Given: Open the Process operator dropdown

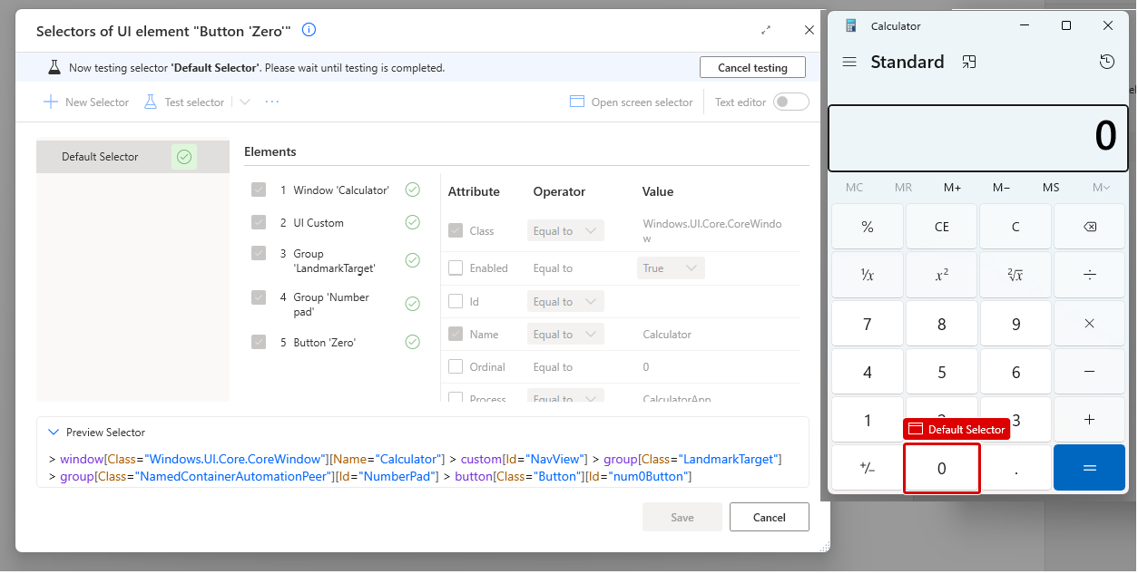Looking at the screenshot, I should click(x=565, y=397).
